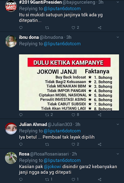Expand options chevron on Julian Ahmad's tweet
Image resolution: width=124 pixels, height=183 pixels.
(x=118, y=124)
